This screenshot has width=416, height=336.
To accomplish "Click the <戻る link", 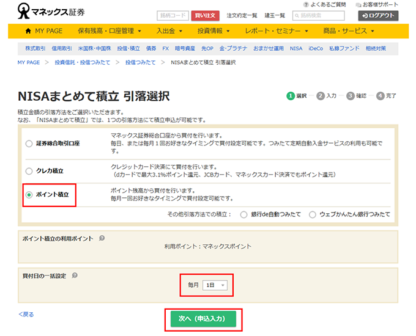I will [26, 315].
